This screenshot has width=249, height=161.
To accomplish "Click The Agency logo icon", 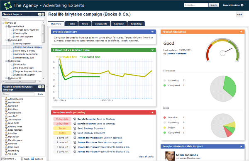I will point(8,5).
